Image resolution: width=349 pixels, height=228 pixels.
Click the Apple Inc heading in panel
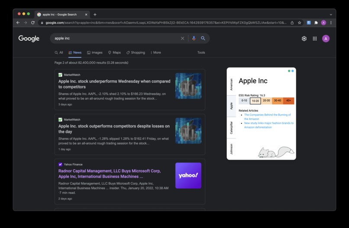tap(253, 81)
